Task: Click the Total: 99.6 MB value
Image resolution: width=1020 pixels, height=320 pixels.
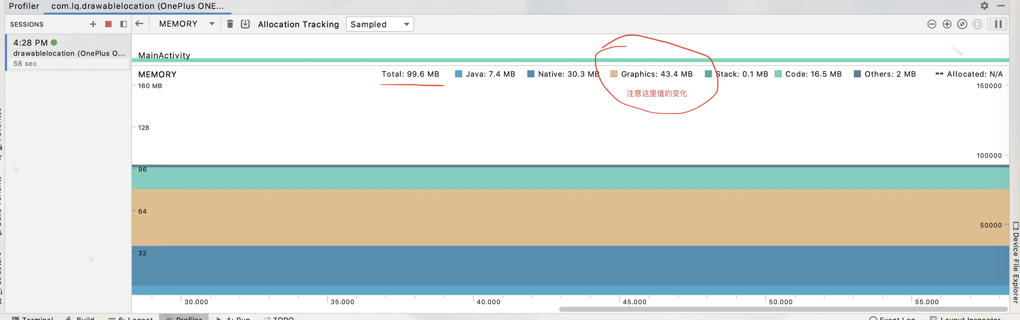Action: coord(410,74)
